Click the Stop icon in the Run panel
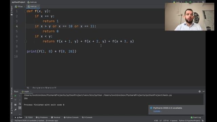 pos(15,100)
